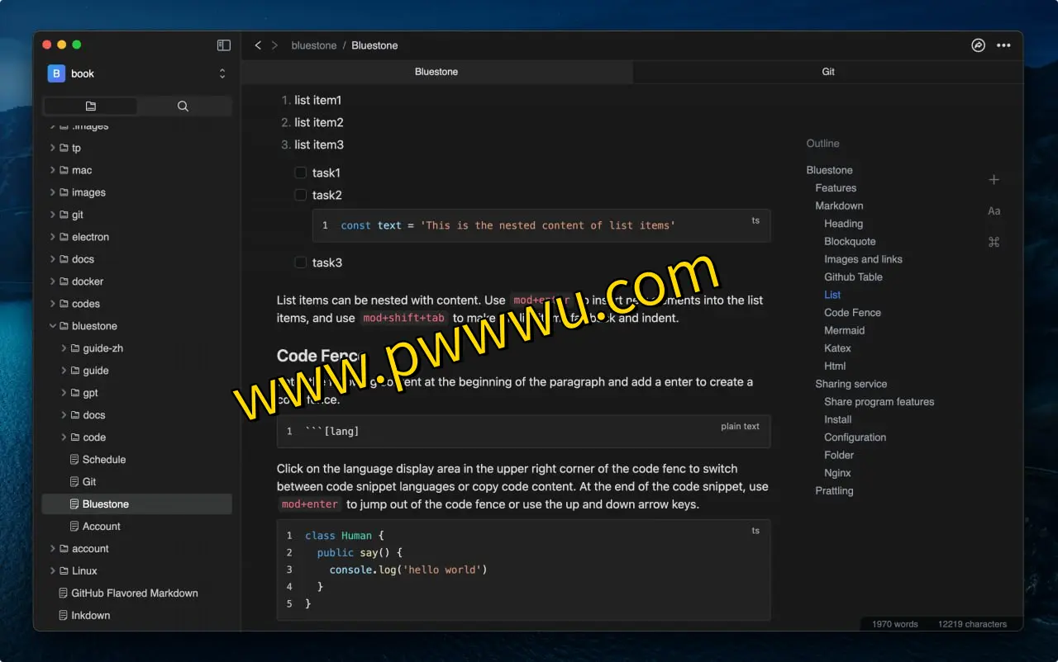Jump to Code Fence in outline
1058x662 pixels.
point(852,313)
